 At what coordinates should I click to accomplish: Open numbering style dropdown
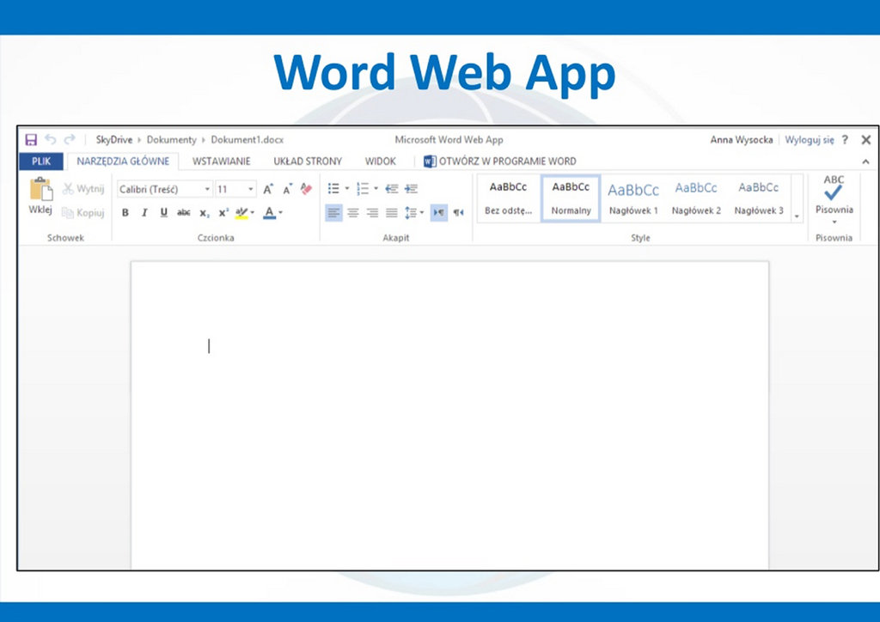(x=376, y=188)
